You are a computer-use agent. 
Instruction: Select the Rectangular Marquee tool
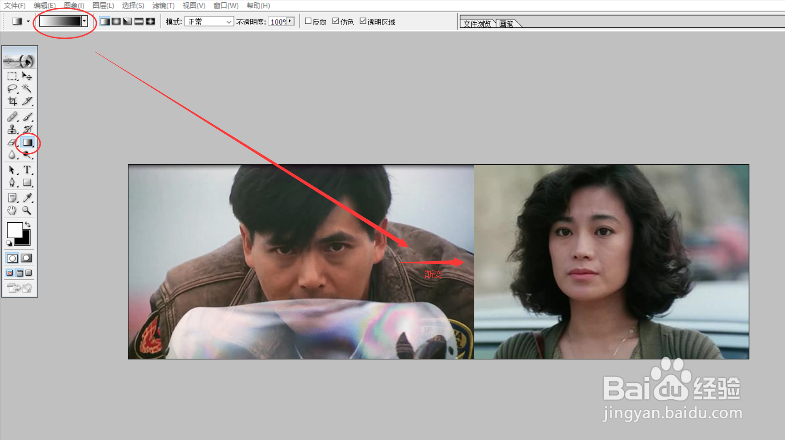[x=12, y=76]
